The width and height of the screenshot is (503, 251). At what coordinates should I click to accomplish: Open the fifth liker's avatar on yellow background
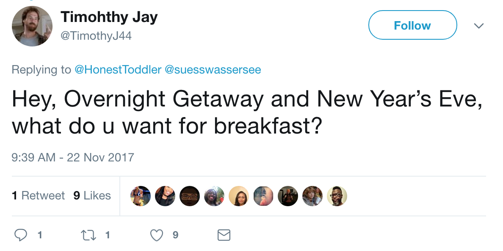(239, 196)
